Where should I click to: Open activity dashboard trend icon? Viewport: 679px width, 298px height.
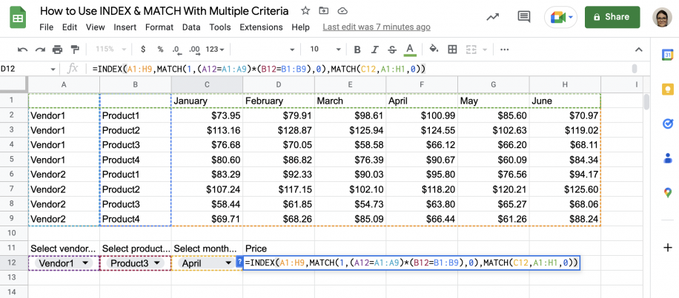(x=492, y=17)
